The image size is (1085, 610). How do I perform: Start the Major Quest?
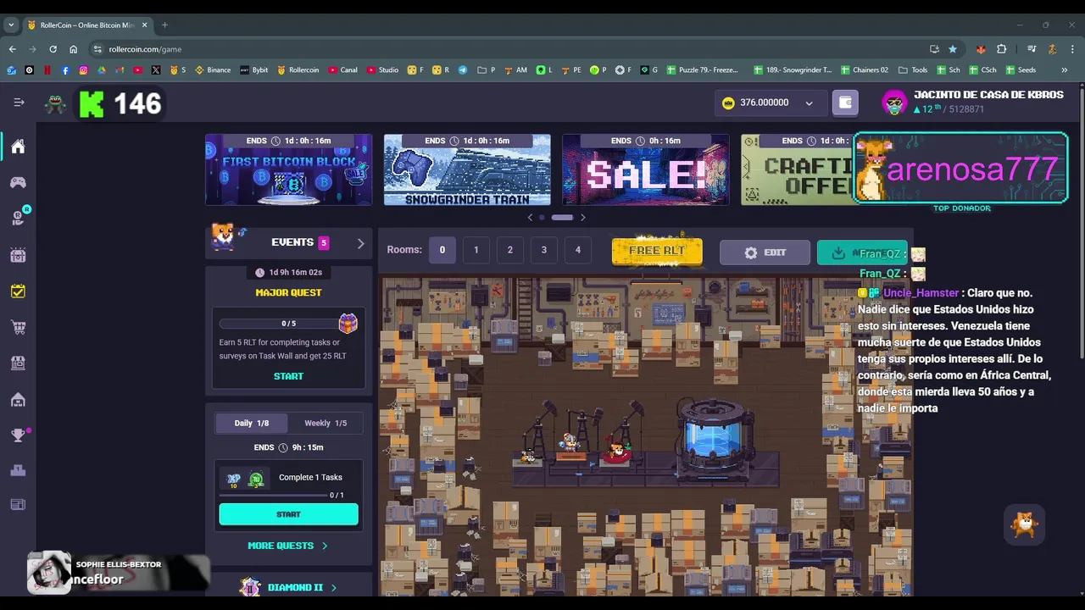click(288, 376)
